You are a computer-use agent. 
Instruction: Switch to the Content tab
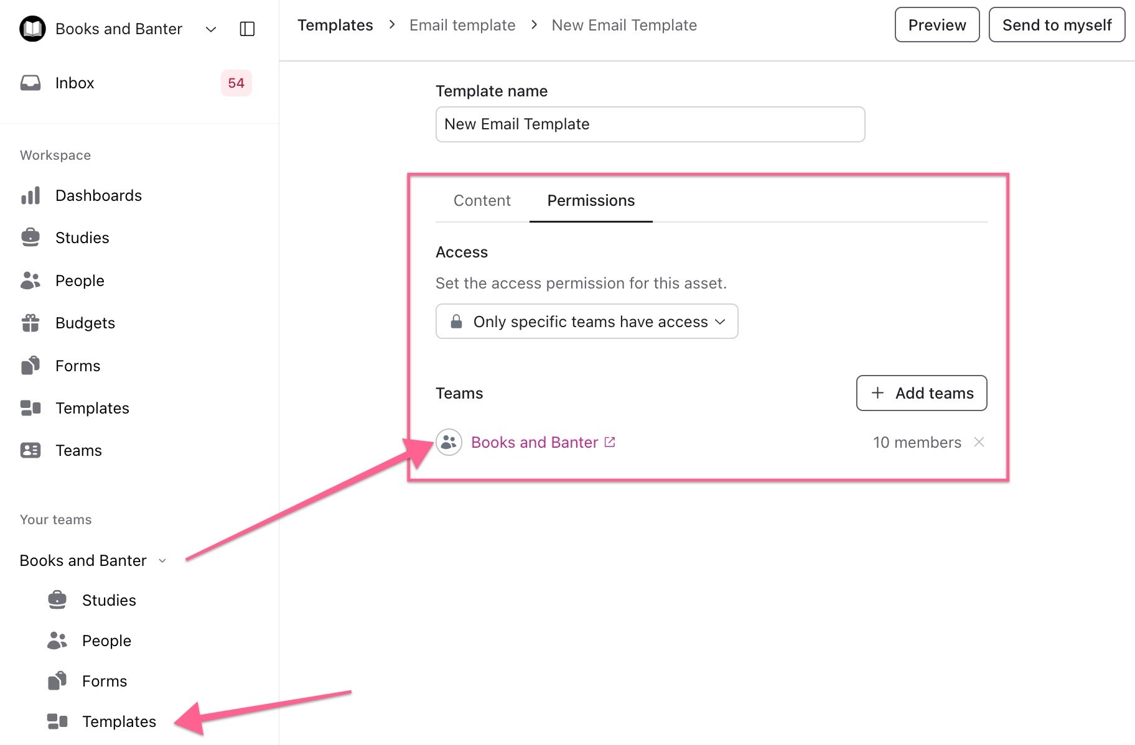pyautogui.click(x=482, y=200)
